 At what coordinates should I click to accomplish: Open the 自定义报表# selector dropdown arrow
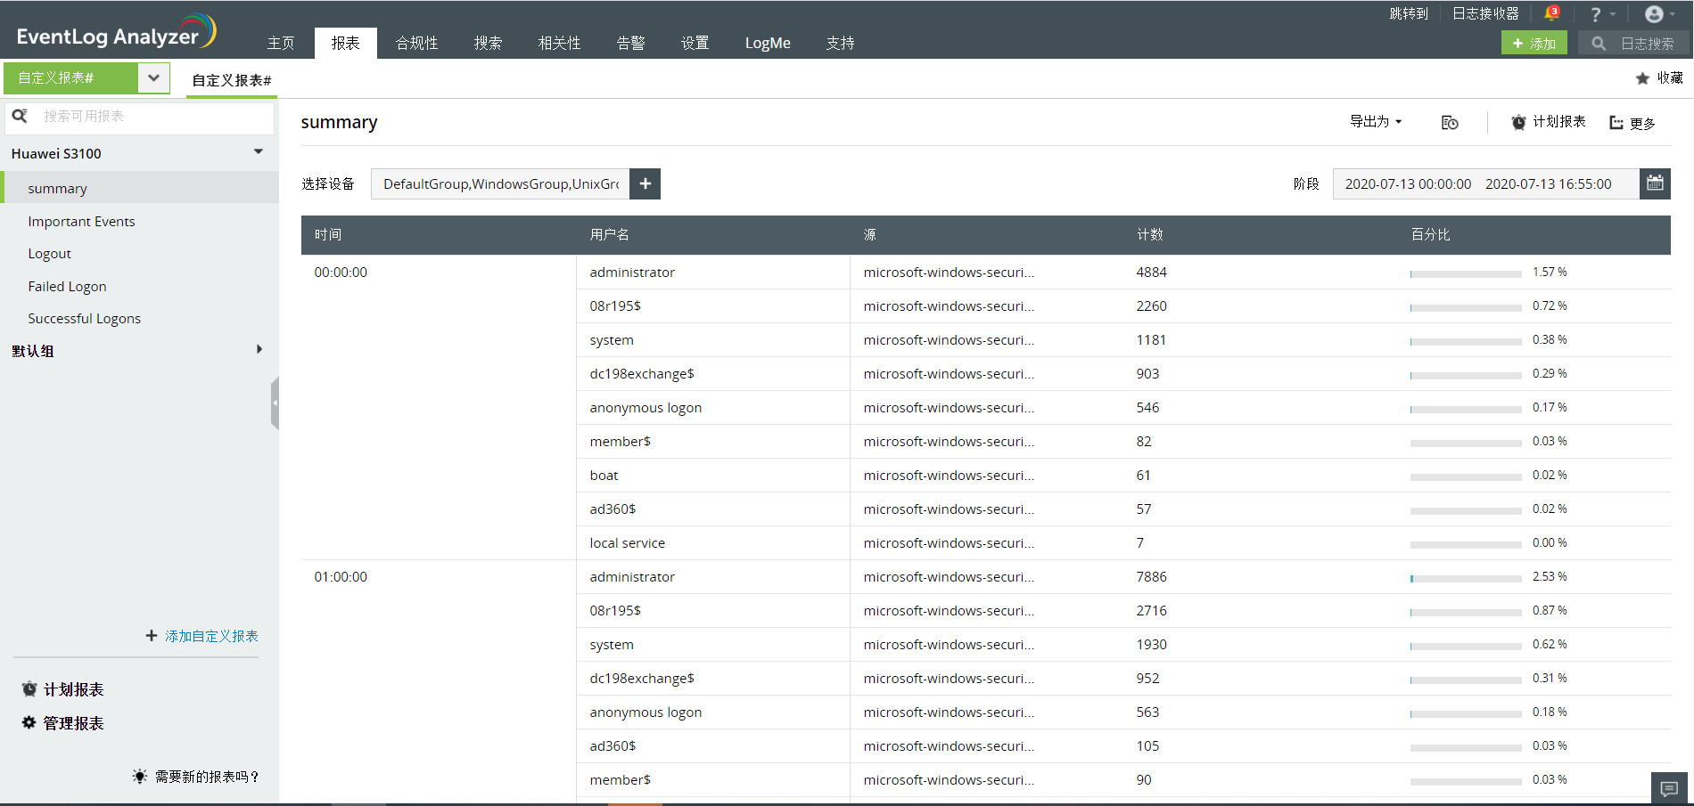click(x=153, y=77)
